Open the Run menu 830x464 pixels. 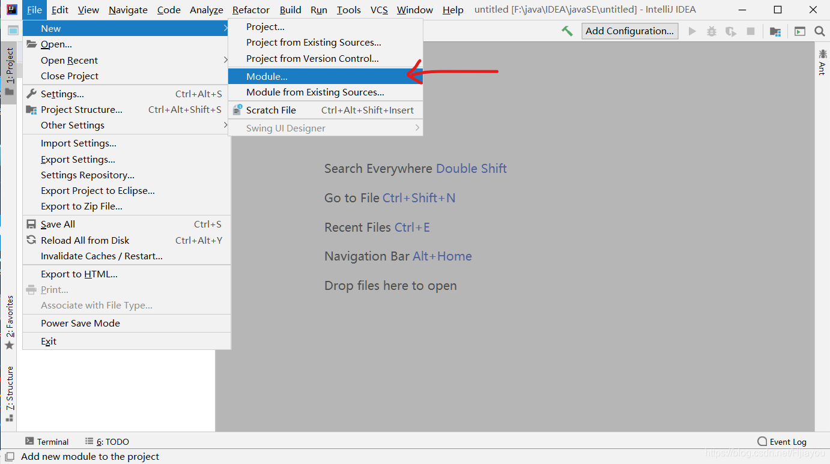[x=319, y=10]
